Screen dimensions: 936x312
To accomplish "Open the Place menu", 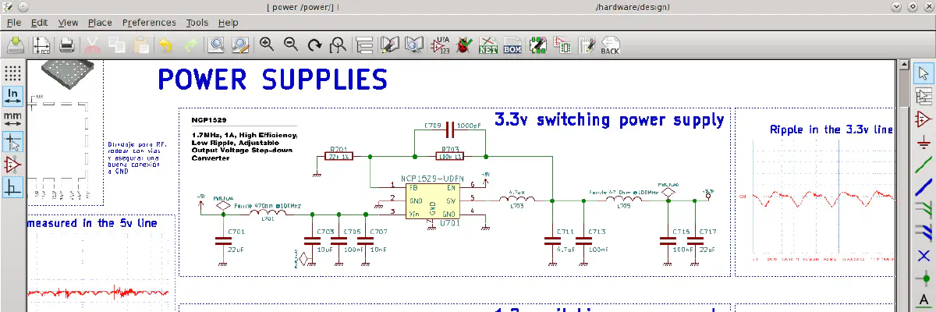I will (100, 23).
